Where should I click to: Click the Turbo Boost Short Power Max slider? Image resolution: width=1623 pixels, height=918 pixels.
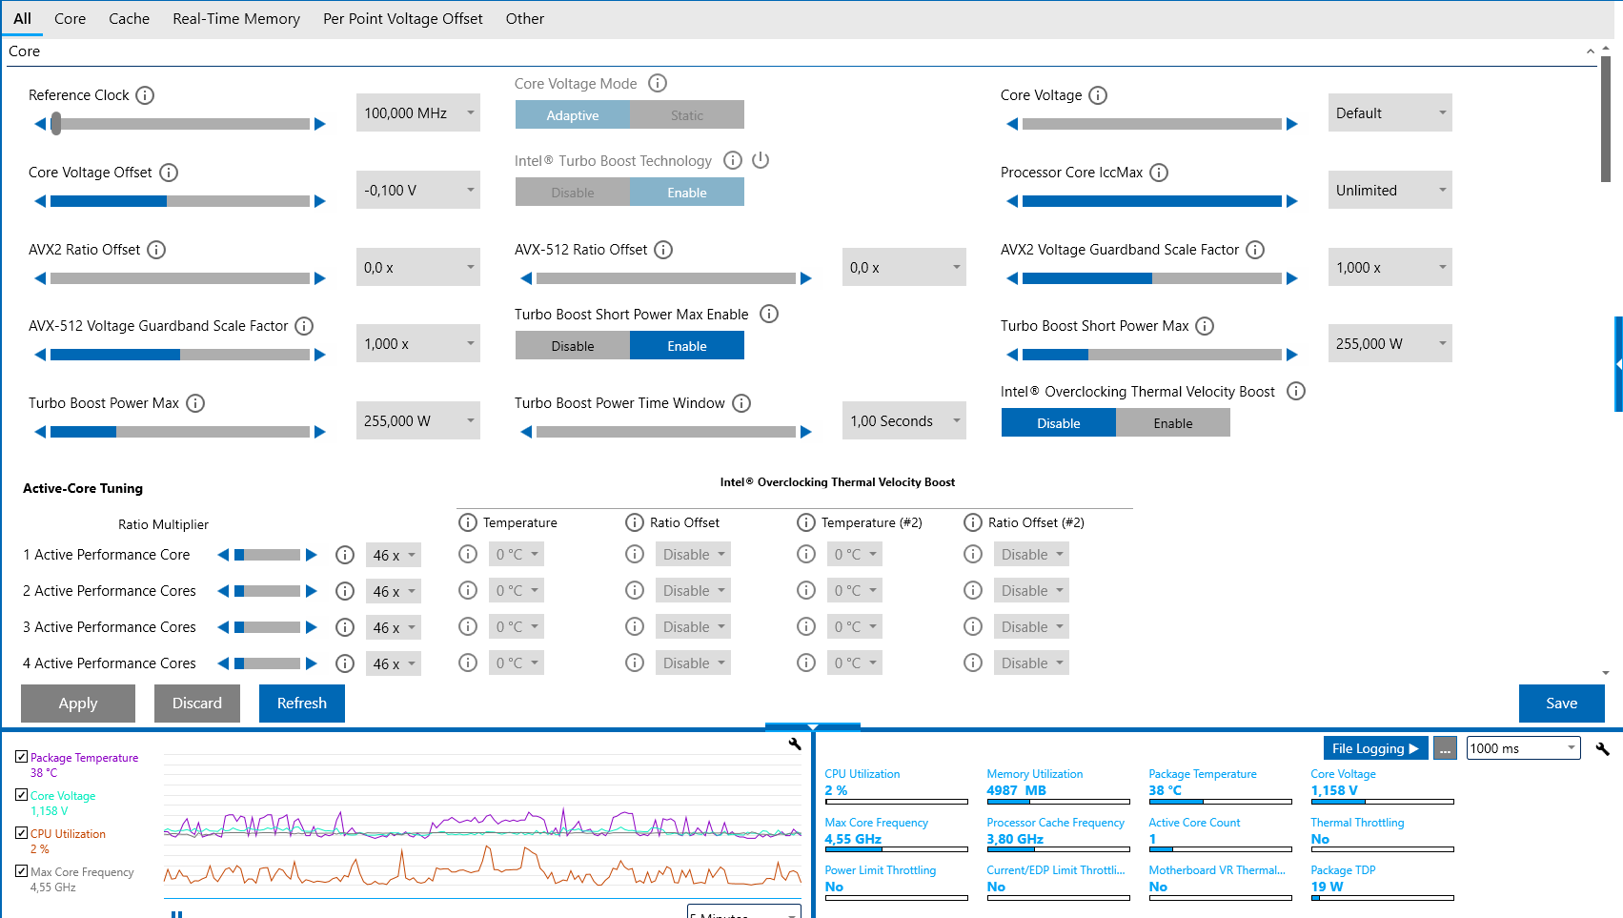1151,355
